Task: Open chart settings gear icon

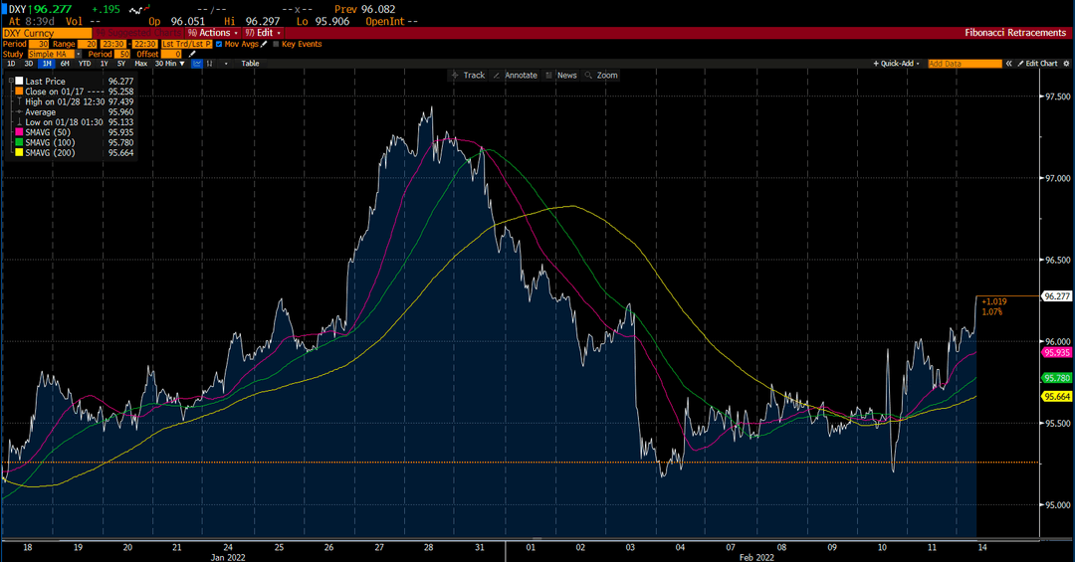Action: coord(1066,64)
